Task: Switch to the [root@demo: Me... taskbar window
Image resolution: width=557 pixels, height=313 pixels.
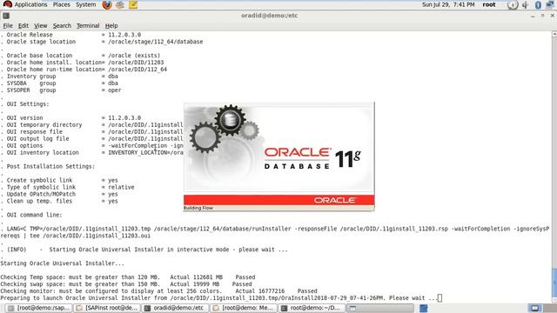Action: tap(244, 308)
